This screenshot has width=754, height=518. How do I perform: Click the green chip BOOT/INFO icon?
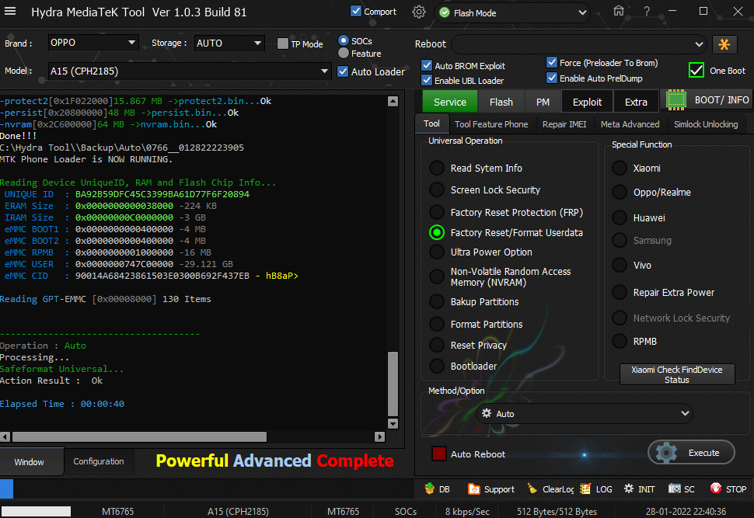click(676, 100)
